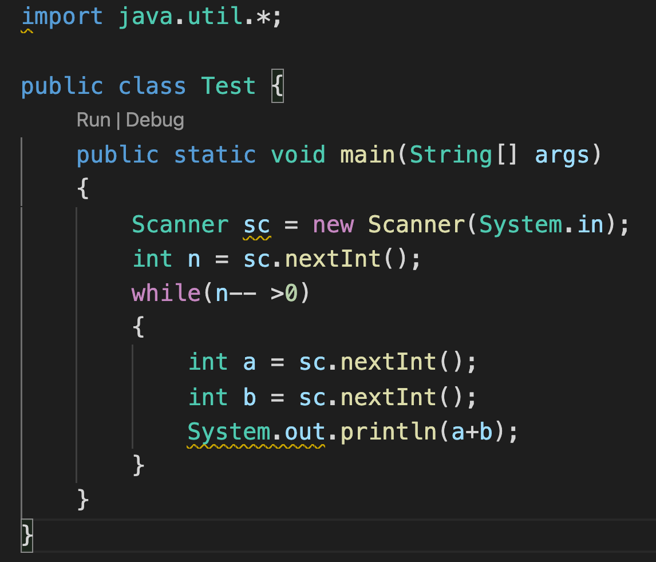Screen dimensions: 656x562
Task: Select the class name Test
Action: coord(228,85)
